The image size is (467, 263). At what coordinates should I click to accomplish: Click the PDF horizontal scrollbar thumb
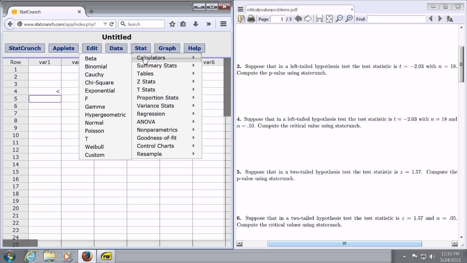tap(344, 244)
